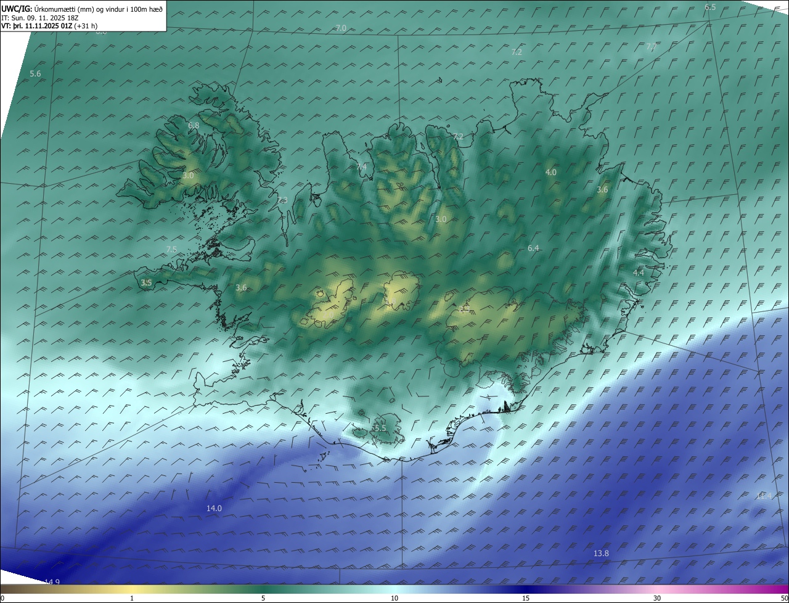Click the colour scale tick label 10
Viewport: 789px width, 603px height.
tap(394, 598)
